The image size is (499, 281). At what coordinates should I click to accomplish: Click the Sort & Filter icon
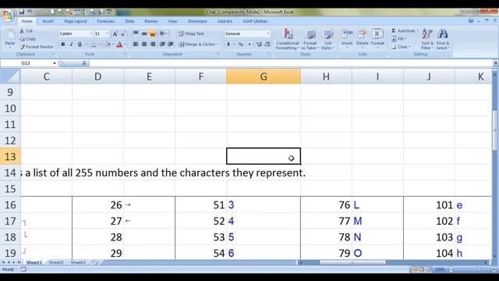click(x=427, y=34)
